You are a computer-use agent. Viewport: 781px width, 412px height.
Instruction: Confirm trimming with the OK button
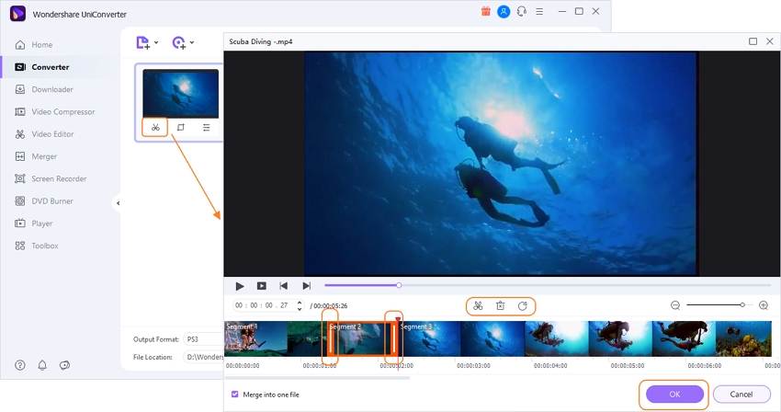click(x=674, y=394)
